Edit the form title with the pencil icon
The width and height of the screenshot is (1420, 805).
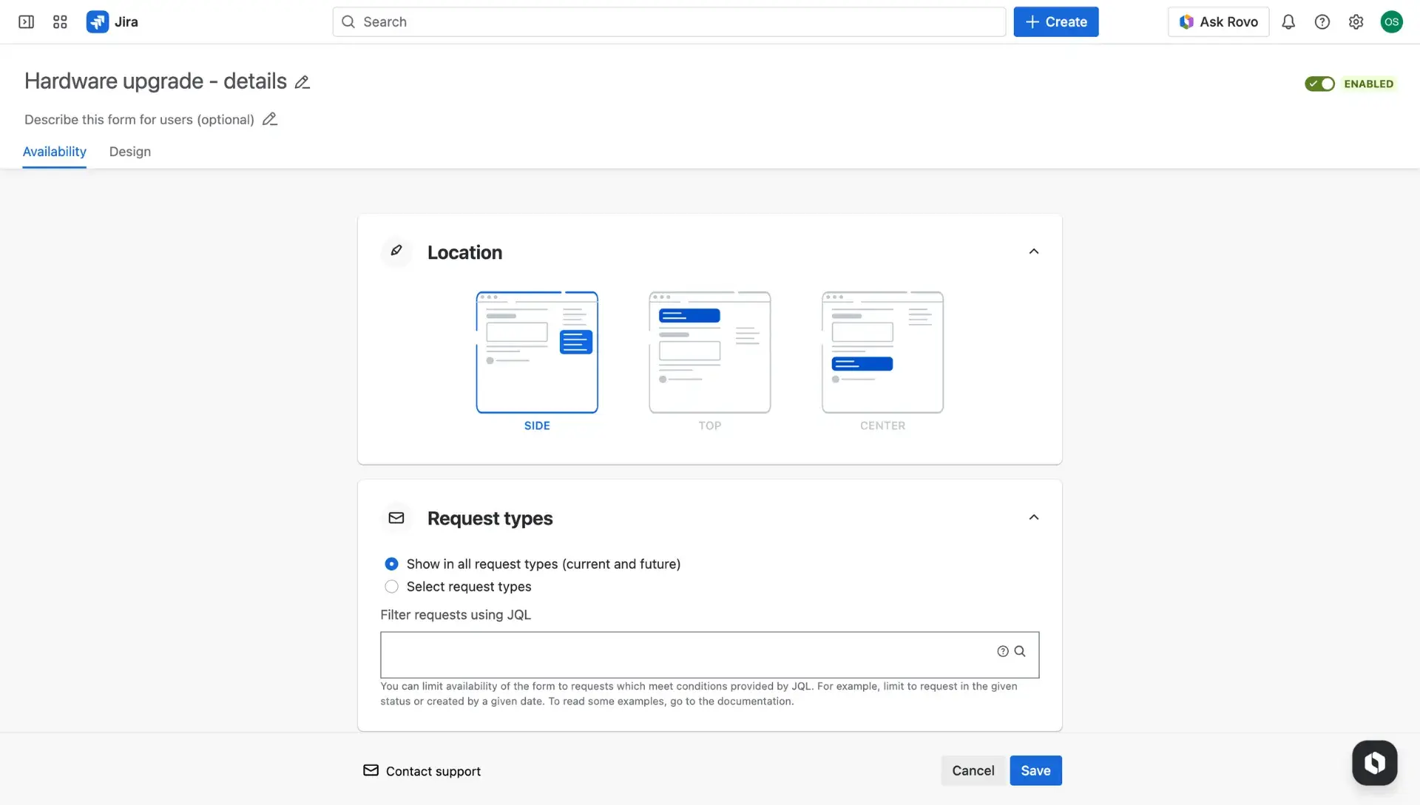point(302,81)
